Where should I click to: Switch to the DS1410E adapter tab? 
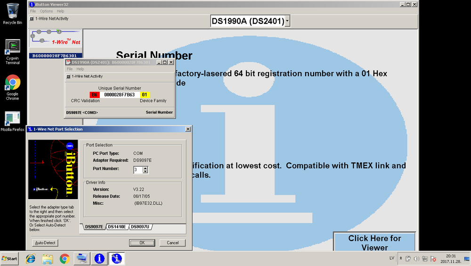coord(117,227)
